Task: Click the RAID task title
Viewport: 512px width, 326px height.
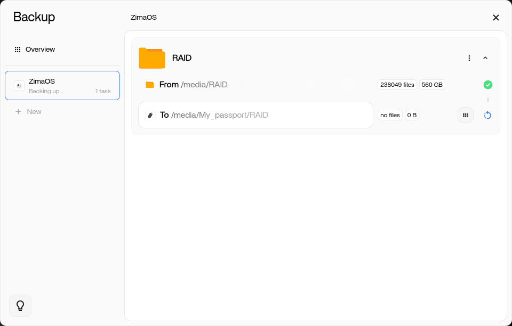Action: click(x=182, y=58)
